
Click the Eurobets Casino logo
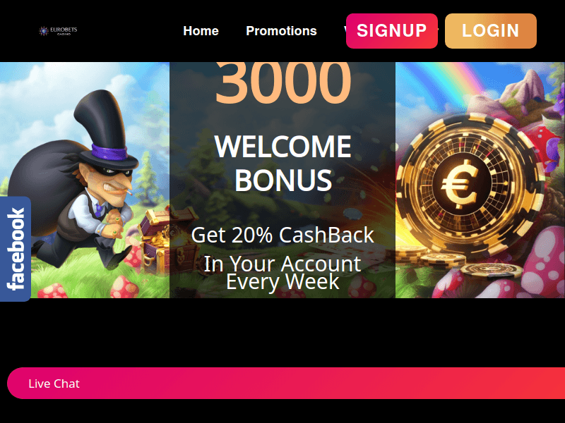tap(58, 31)
